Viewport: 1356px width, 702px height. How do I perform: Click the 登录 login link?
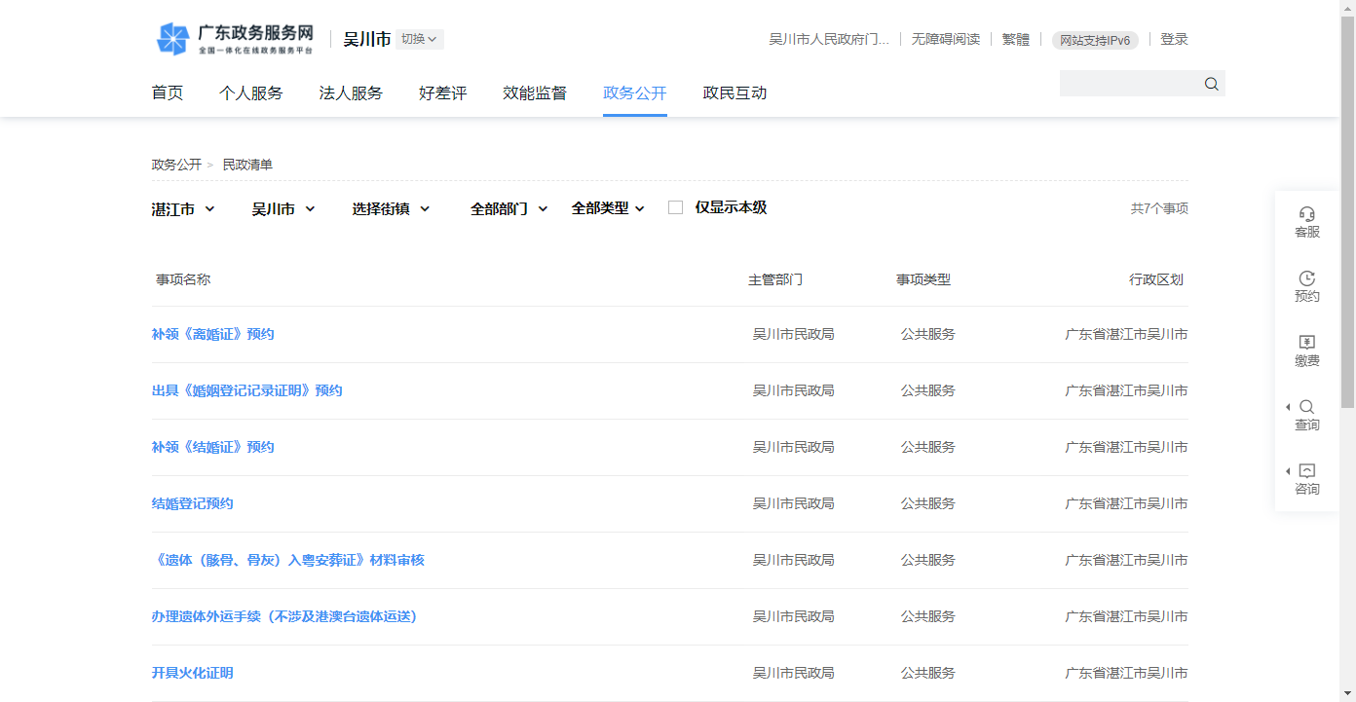coord(1174,39)
